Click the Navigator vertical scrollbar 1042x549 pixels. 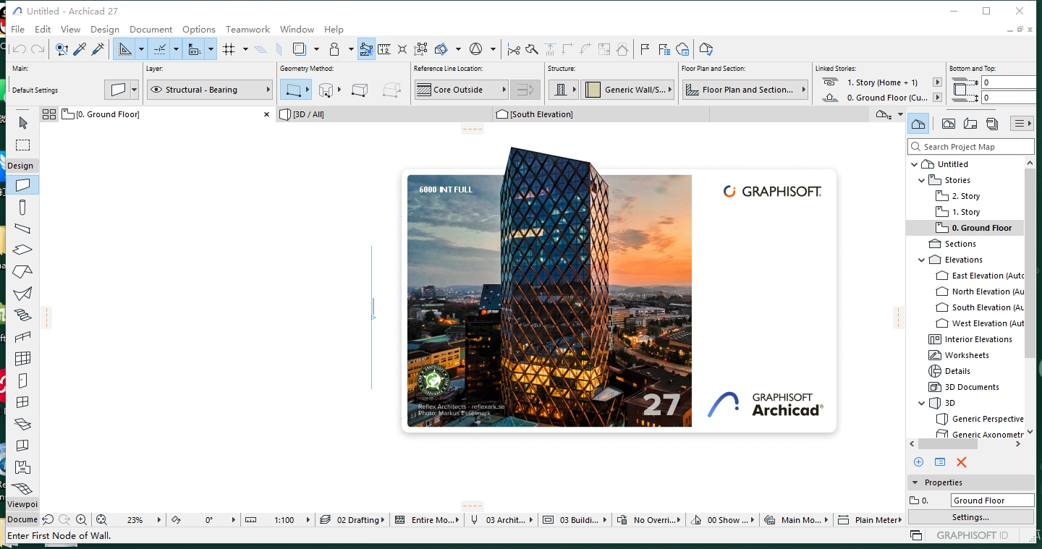pos(1030,264)
